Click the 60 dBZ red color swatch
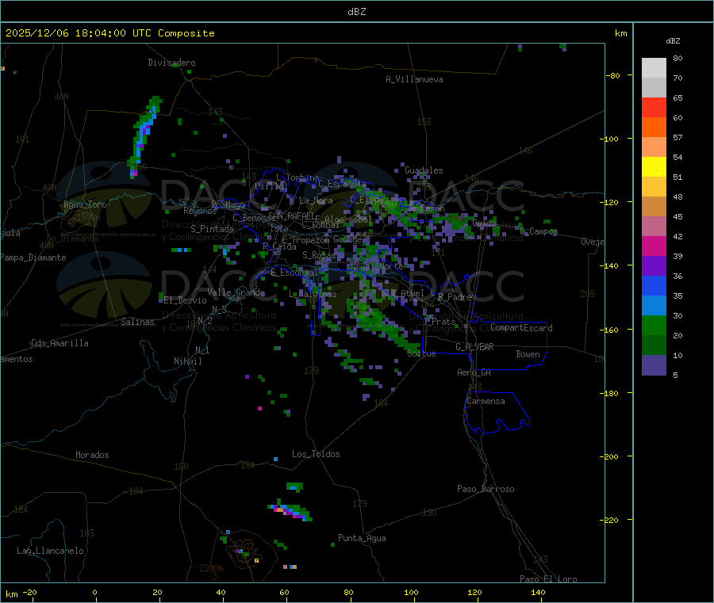 point(654,107)
